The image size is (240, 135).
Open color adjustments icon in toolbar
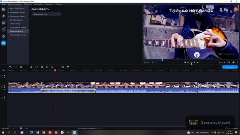point(47,67)
